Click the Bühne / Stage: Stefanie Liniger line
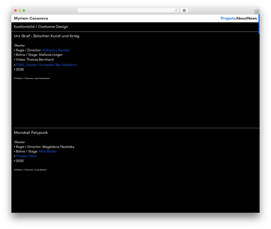Screen dimensions: 271x229 (x=38, y=55)
